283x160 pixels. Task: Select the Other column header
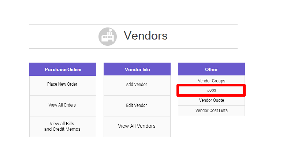click(211, 69)
